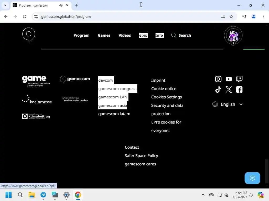Image resolution: width=269 pixels, height=201 pixels.
Task: Open the Games navigation menu item
Action: click(x=104, y=35)
